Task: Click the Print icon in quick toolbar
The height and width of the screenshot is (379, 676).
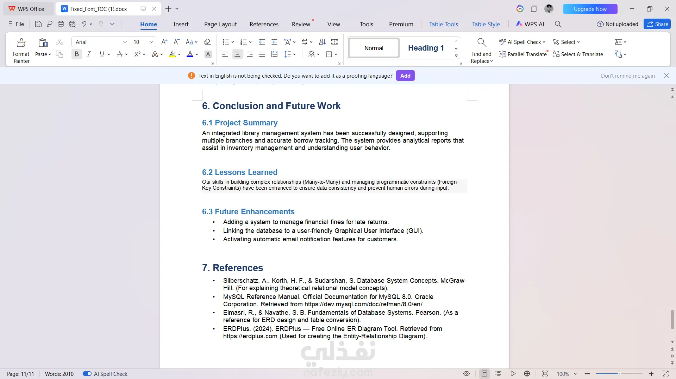Action: point(61,24)
